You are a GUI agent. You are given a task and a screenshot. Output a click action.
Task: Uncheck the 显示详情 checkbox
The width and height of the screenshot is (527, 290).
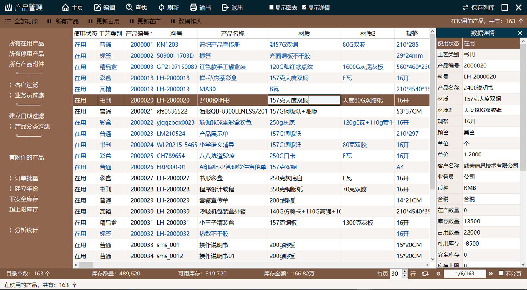pos(304,8)
